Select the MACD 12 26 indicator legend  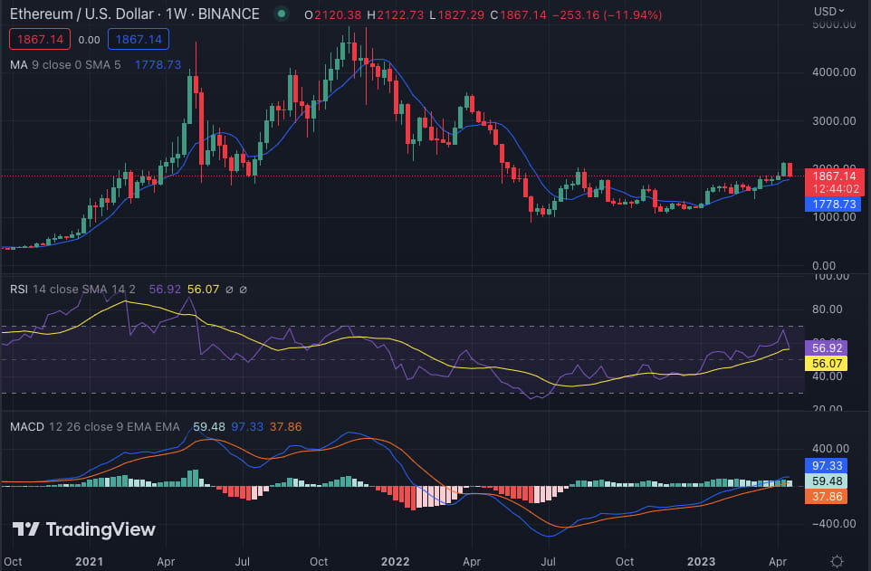(x=95, y=427)
